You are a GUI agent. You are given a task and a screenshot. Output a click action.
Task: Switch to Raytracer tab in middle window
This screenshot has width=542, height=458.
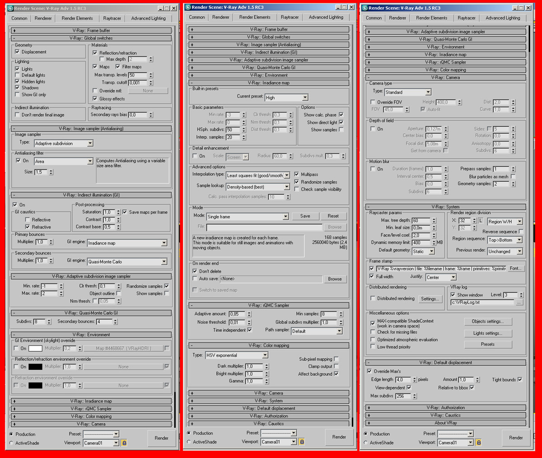point(290,17)
